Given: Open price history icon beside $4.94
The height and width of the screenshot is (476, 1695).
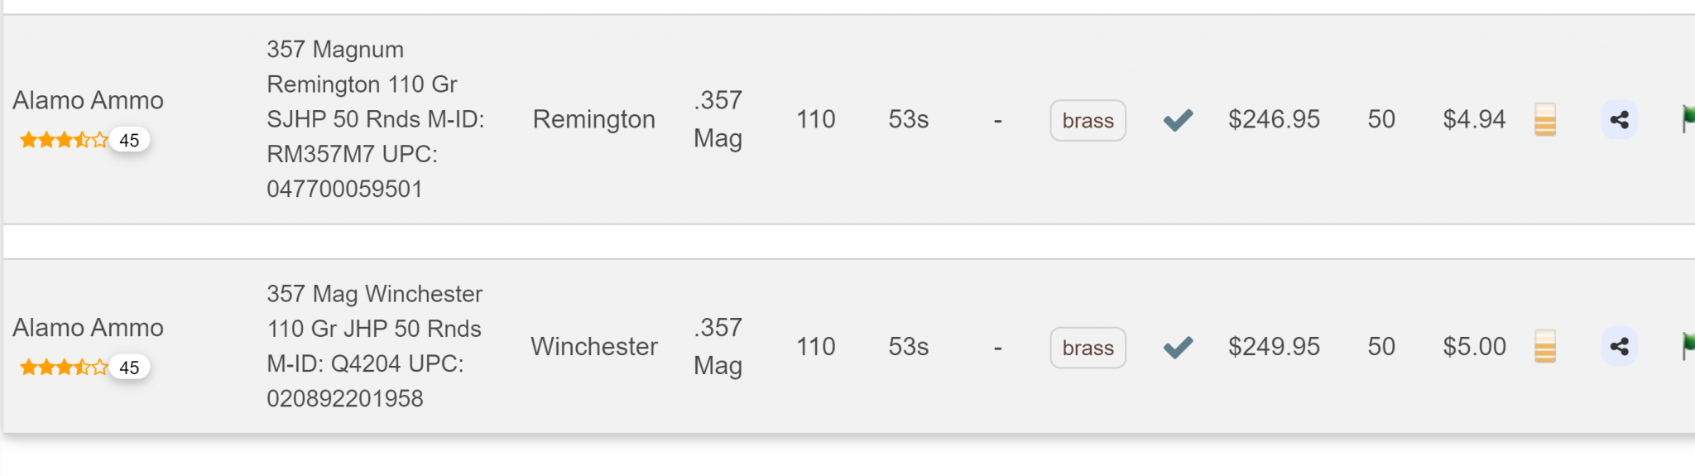Looking at the screenshot, I should coord(1544,120).
